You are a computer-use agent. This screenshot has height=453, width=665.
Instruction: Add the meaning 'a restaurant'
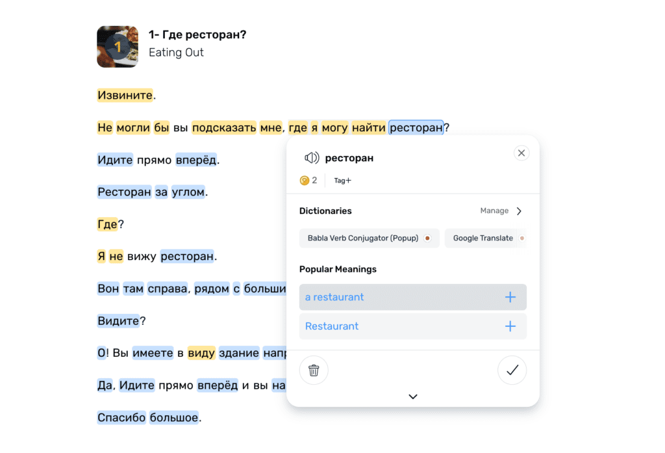point(510,297)
